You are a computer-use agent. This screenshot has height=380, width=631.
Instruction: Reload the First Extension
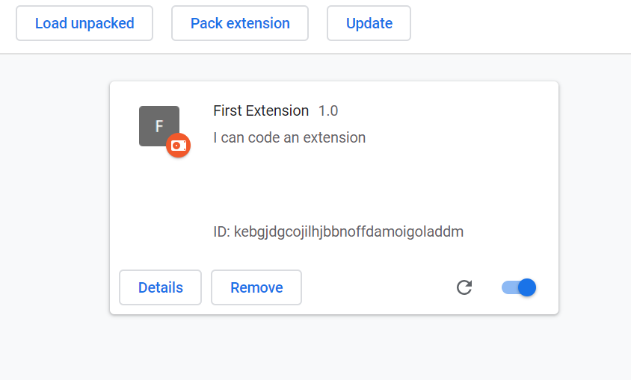click(464, 287)
